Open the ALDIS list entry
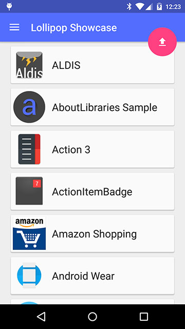This screenshot has width=185, height=329. point(92,65)
